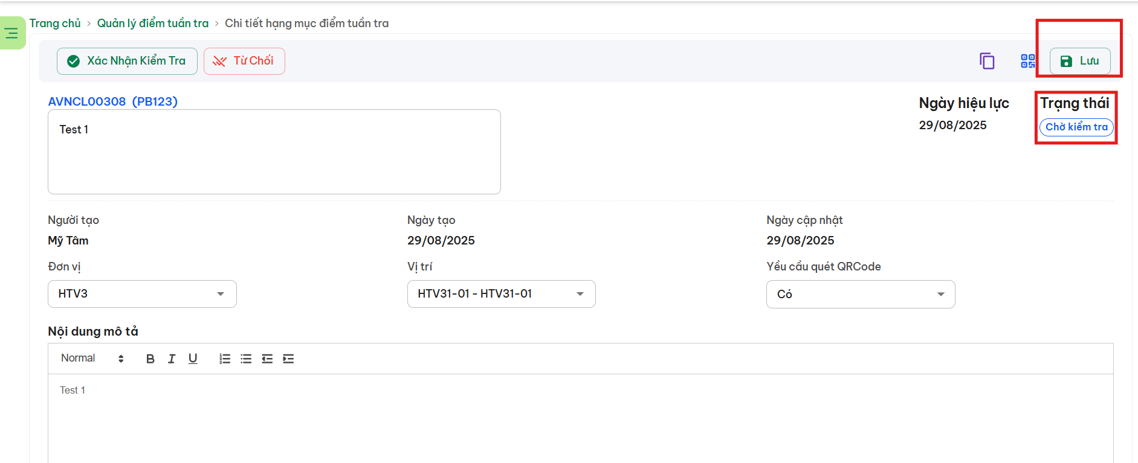Click the Người tạo value Mỹ Tâm
1138x463 pixels.
pos(68,240)
